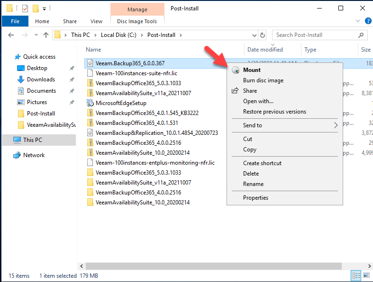Image resolution: width=373 pixels, height=282 pixels.
Task: Sort by the Type column header
Action: (310, 50)
